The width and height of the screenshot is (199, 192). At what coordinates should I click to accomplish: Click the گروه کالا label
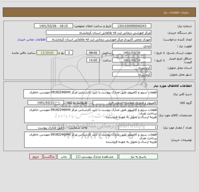(x=186, y=103)
